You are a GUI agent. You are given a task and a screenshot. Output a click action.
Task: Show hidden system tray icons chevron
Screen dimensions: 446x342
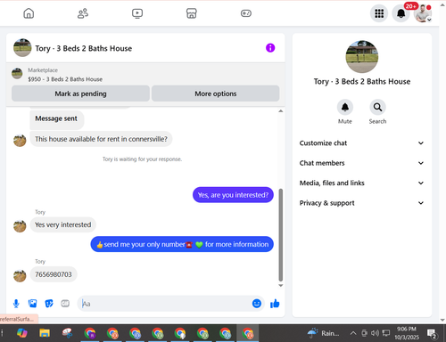click(x=353, y=333)
